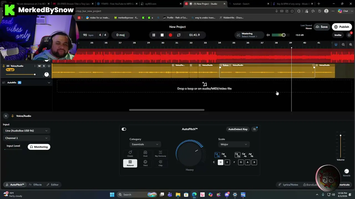Publish the project
Image resolution: width=355 pixels, height=199 pixels.
342,27
